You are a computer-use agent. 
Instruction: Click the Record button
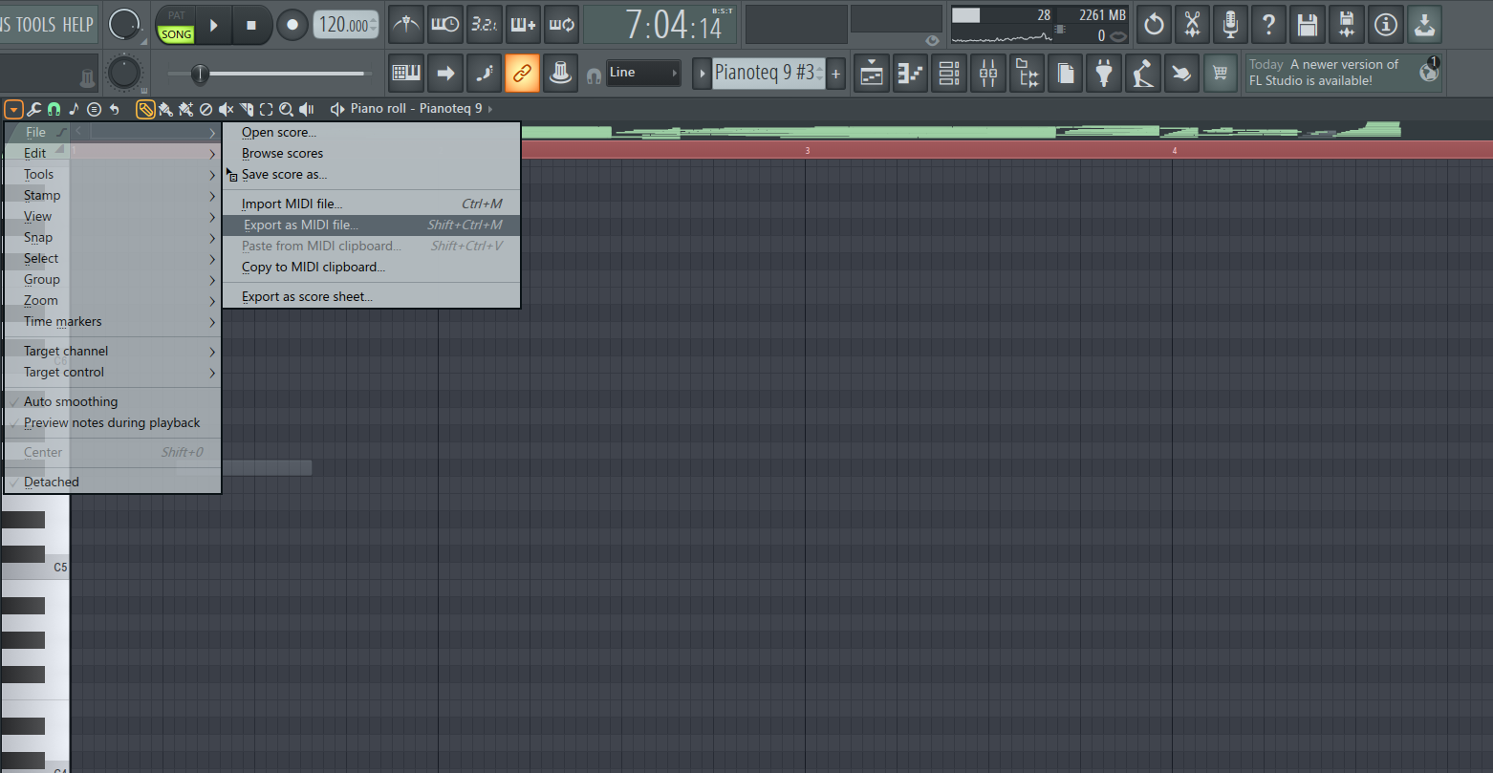[x=292, y=26]
